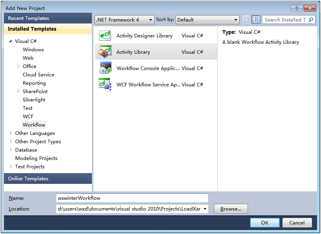Expand the Other Languages node

point(11,133)
